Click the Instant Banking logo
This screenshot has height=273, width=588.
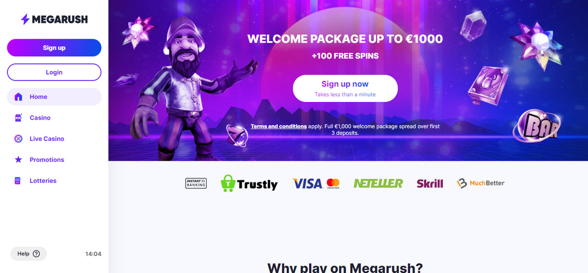pos(196,183)
